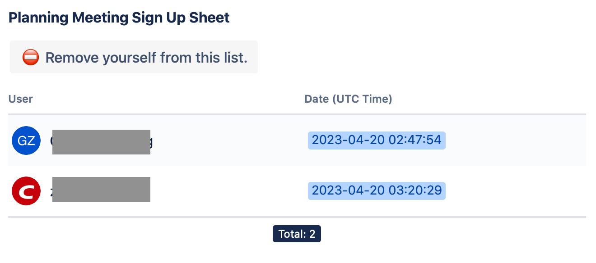This screenshot has height=263, width=596.
Task: Click the red C avatar icon
Action: pos(26,191)
